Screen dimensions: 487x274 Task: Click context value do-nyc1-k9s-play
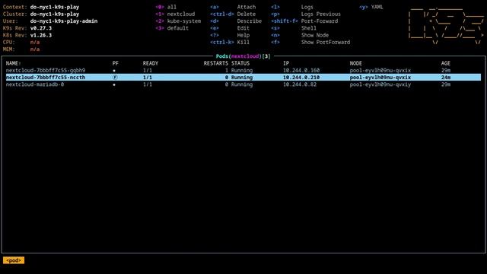55,7
